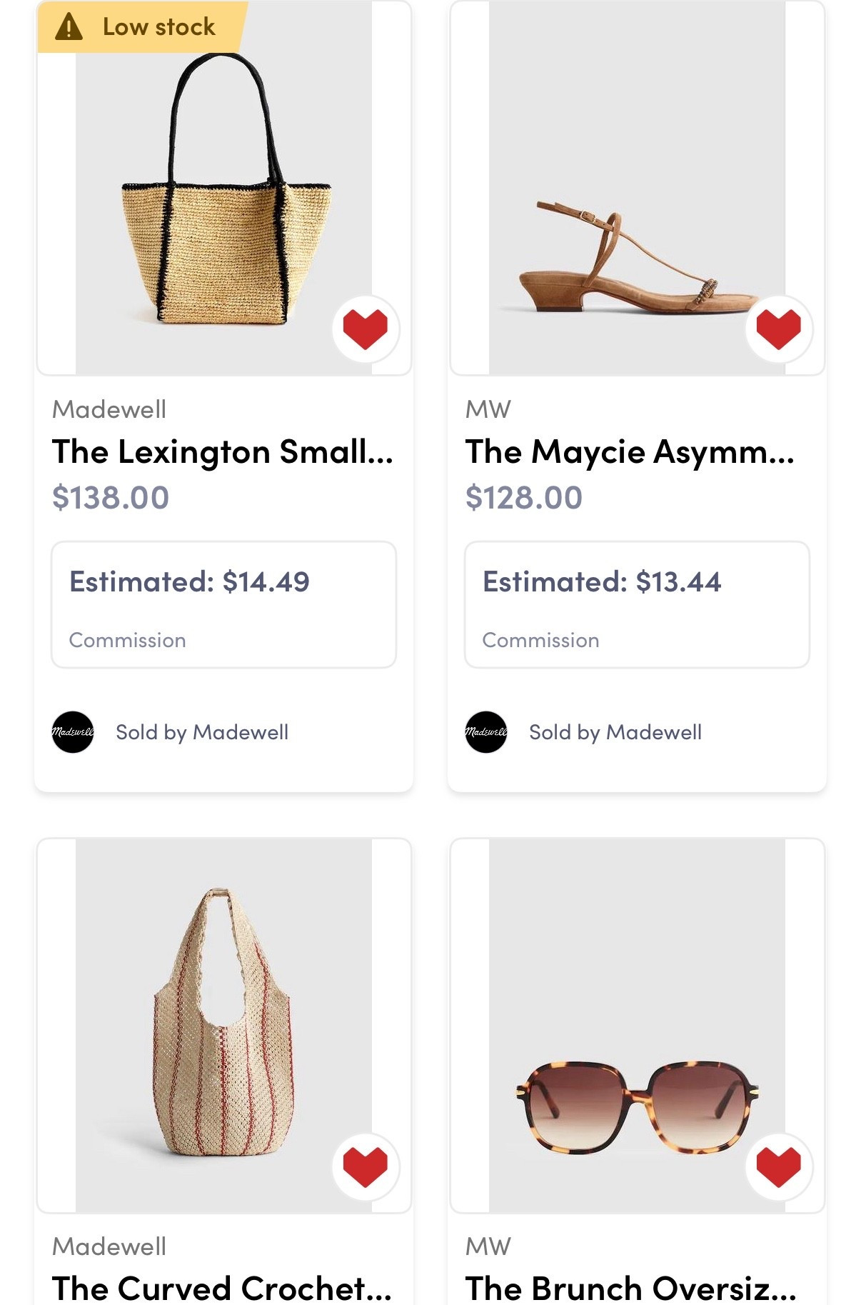Tap the Estimated $13.44 commission box

pos(637,605)
